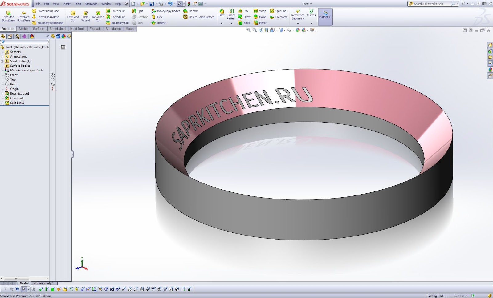Toggle Front plane visibility in display pane
Viewport: 493px width, 298px height.
[53, 75]
